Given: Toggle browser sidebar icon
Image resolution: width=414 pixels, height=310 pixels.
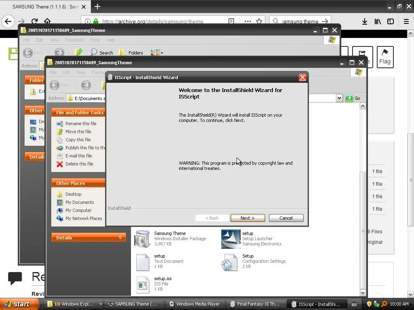Looking at the screenshot, I should (391, 21).
